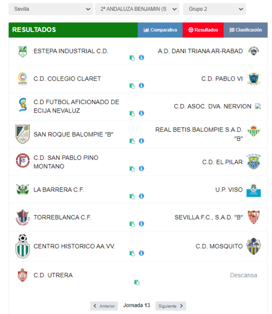
Task: Expand the Grupo 2 dropdown
Action: point(214,9)
